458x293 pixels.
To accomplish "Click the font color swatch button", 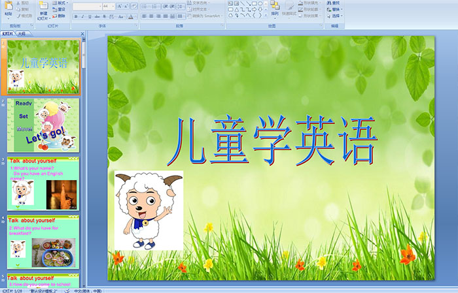I will pos(131,16).
